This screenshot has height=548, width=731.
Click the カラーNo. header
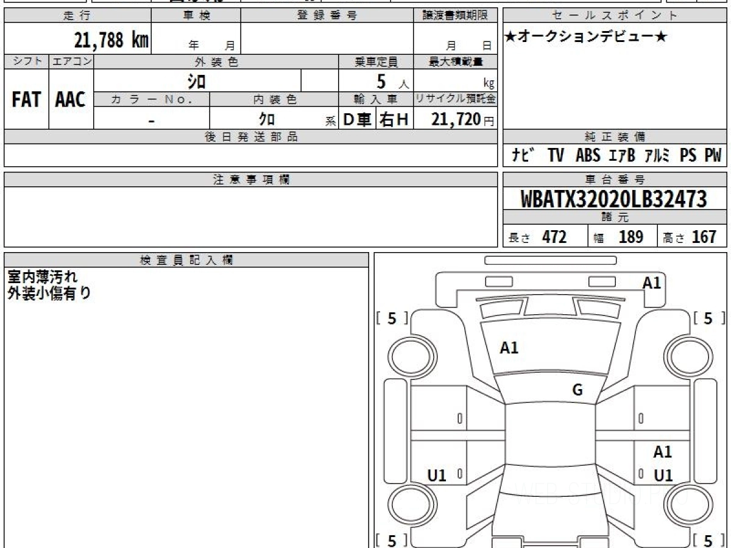click(152, 99)
